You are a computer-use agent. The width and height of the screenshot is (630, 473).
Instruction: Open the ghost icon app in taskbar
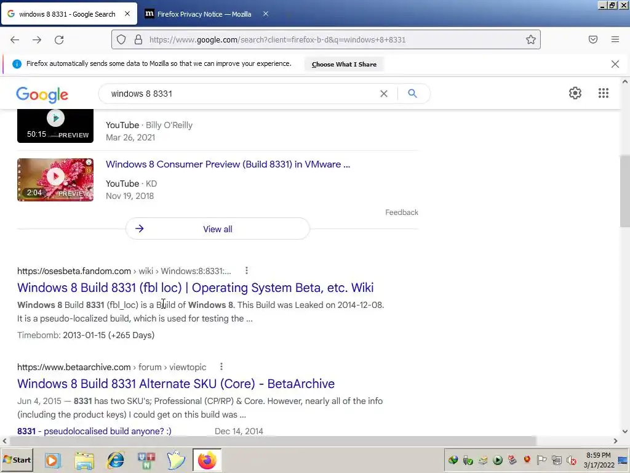(176, 460)
